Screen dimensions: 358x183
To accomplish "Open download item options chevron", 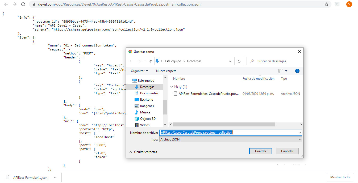I will pyautogui.click(x=55, y=177).
